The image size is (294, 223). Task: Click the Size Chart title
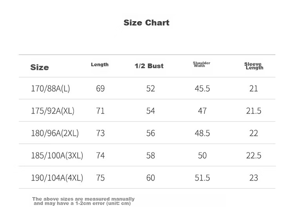pos(147,23)
